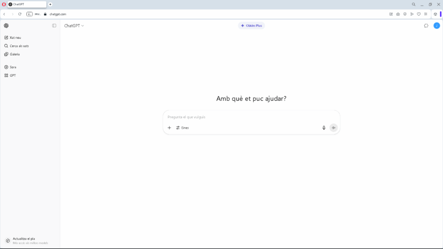Screen dimensions: 443x249
Task: Click the microphone dictation icon
Action: tap(324, 128)
